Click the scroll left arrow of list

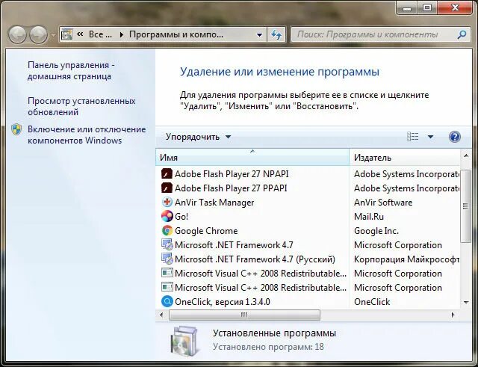[x=161, y=315]
